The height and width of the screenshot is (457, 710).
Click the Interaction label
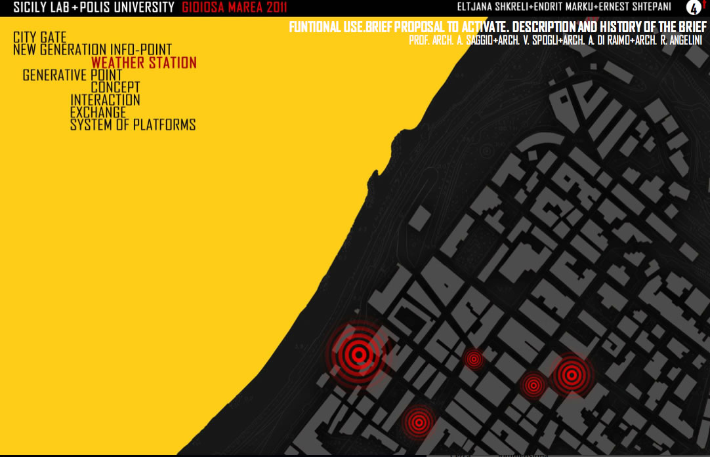pyautogui.click(x=105, y=100)
